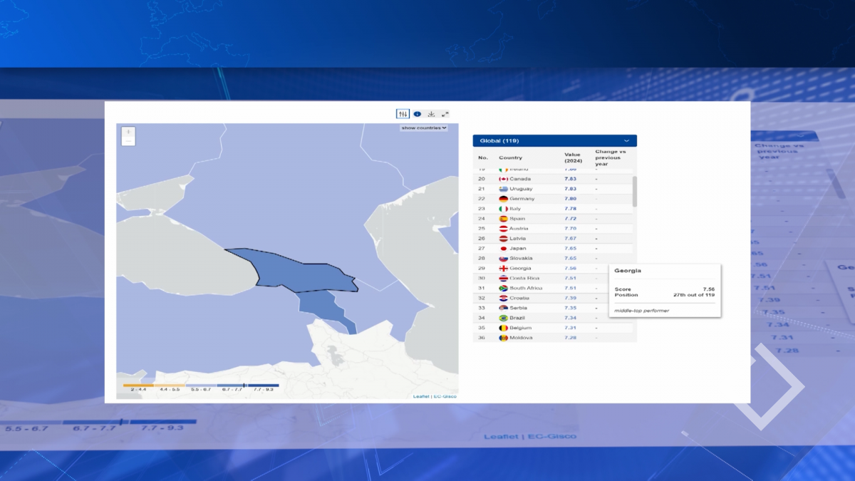Click the Global (119) header chevron arrow
The height and width of the screenshot is (481, 855).
click(x=627, y=141)
